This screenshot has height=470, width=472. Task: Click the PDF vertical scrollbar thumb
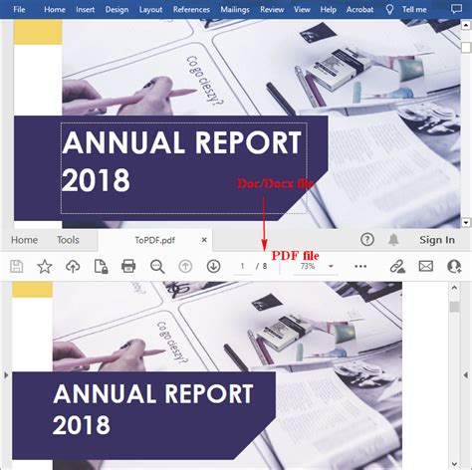[454, 307]
